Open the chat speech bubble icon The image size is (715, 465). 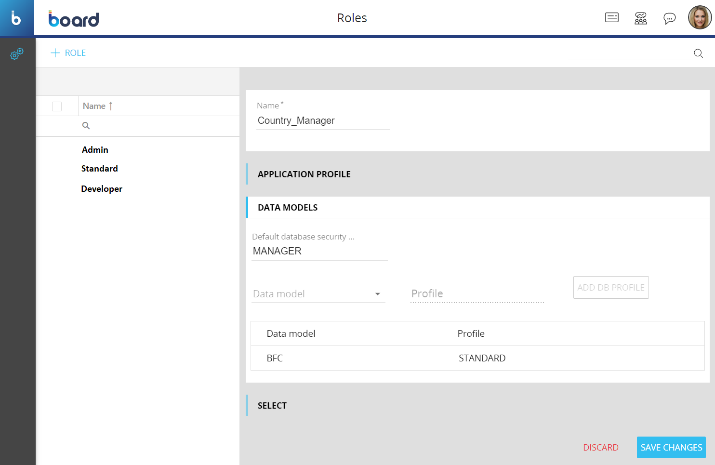point(669,18)
